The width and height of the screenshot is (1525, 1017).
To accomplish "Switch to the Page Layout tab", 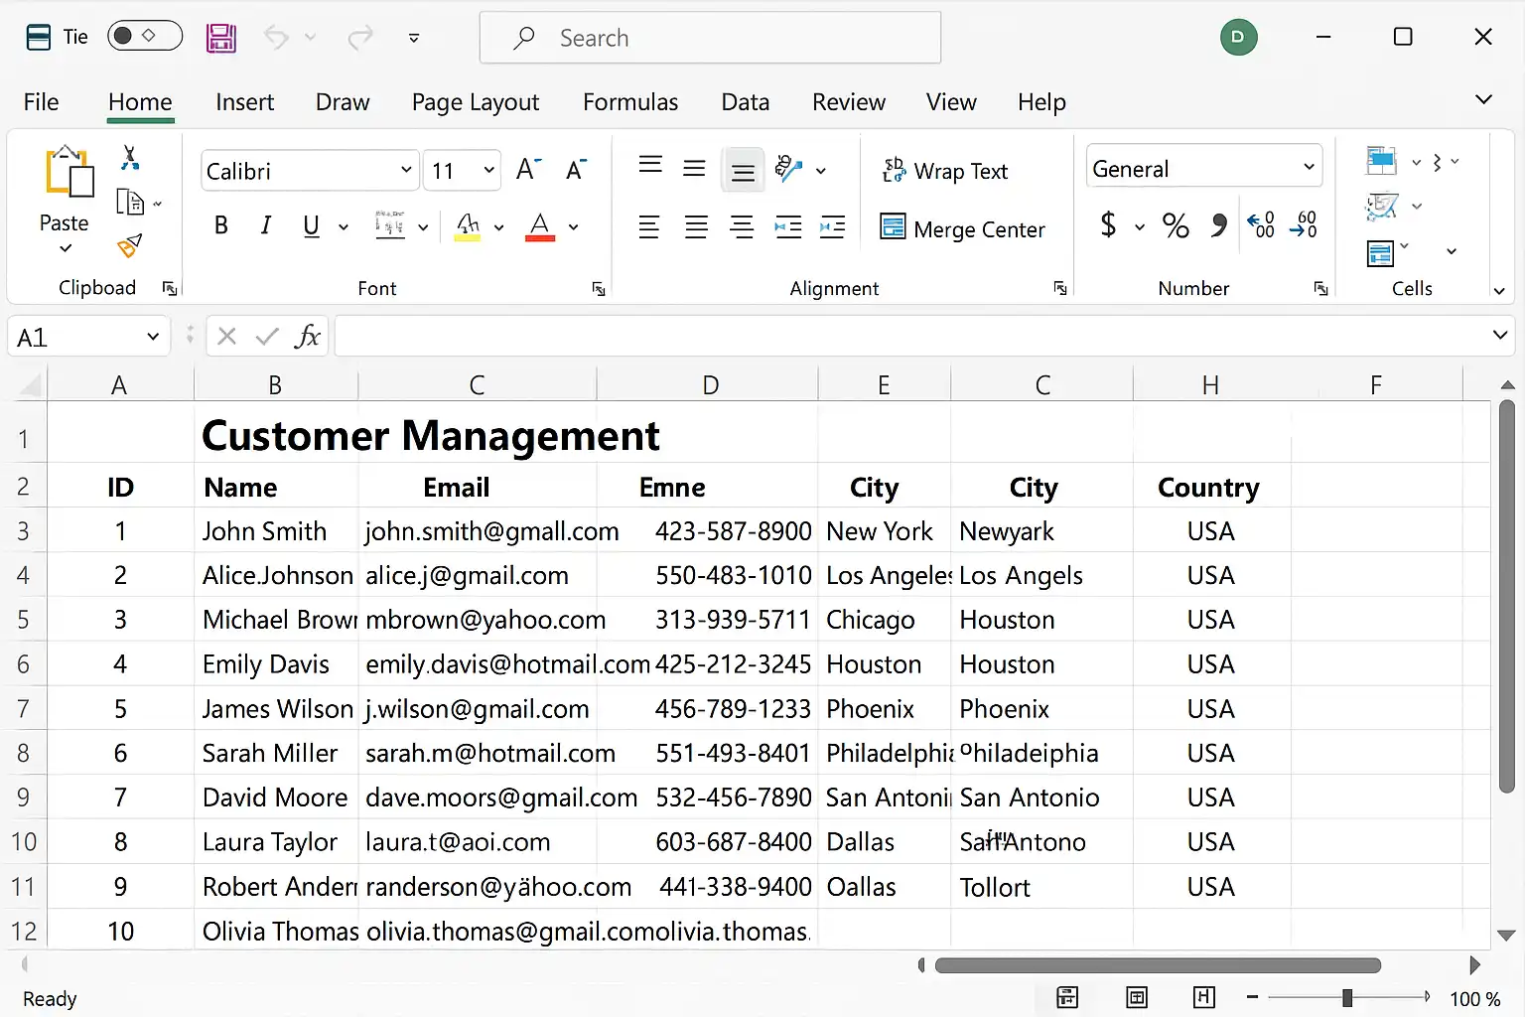I will [475, 102].
